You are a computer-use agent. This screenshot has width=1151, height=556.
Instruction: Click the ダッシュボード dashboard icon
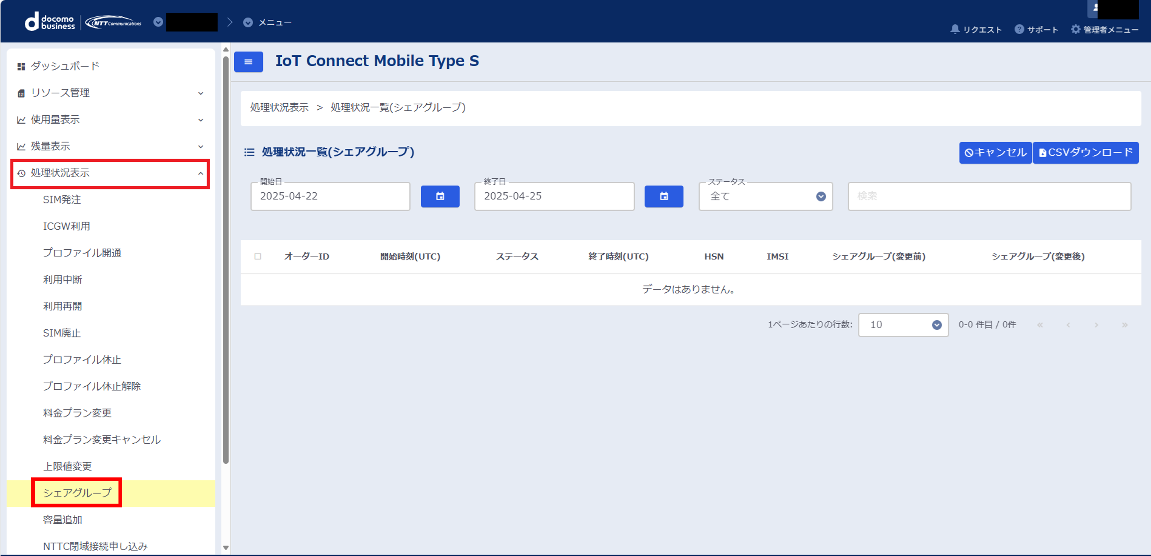tap(21, 66)
